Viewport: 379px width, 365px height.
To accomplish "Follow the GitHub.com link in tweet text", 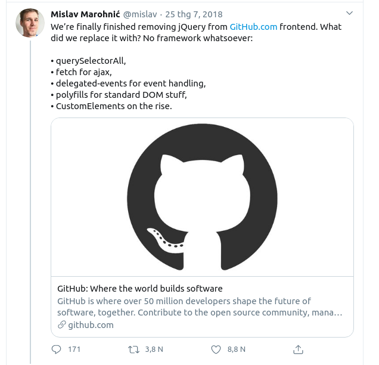I will 253,27.
